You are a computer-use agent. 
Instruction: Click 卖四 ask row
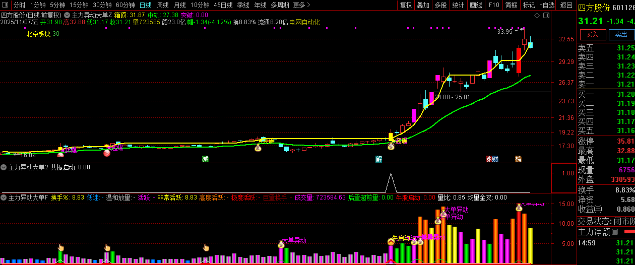pos(606,57)
